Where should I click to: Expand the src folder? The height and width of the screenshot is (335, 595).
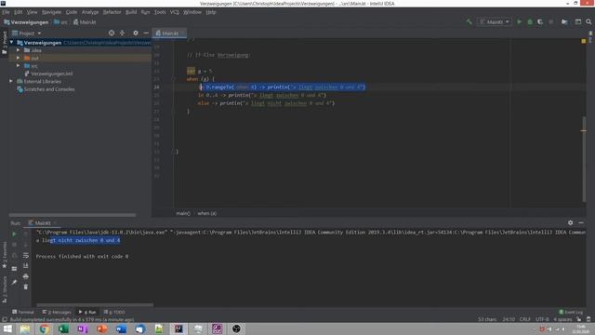(x=18, y=66)
